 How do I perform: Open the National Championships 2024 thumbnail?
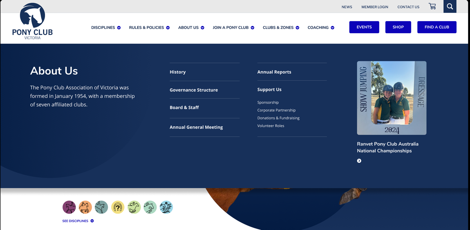pos(391,98)
